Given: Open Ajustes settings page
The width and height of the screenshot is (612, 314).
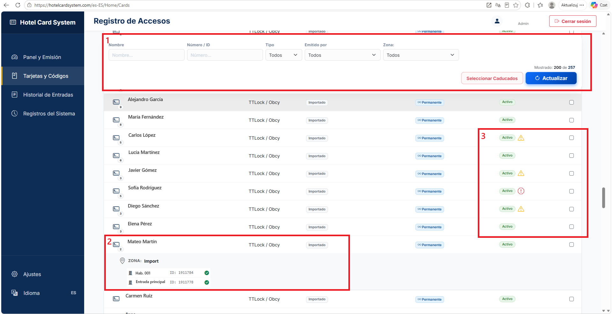Looking at the screenshot, I should [x=43, y=274].
